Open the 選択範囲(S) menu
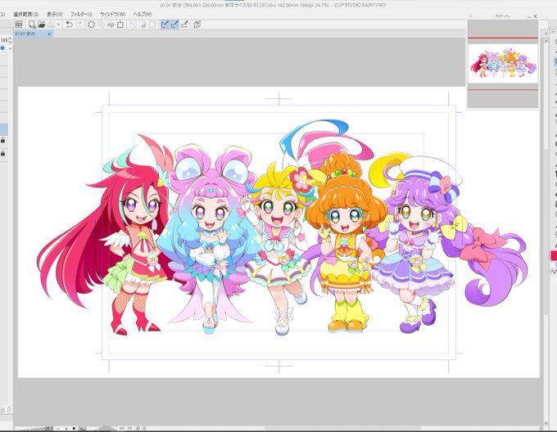The width and height of the screenshot is (557, 432). 26,14
